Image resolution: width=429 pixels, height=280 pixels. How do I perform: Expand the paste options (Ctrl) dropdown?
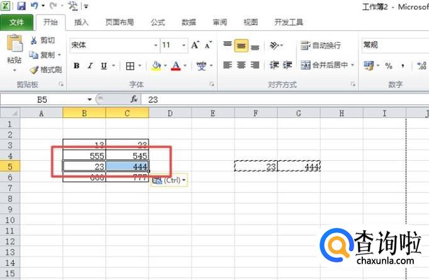point(184,180)
